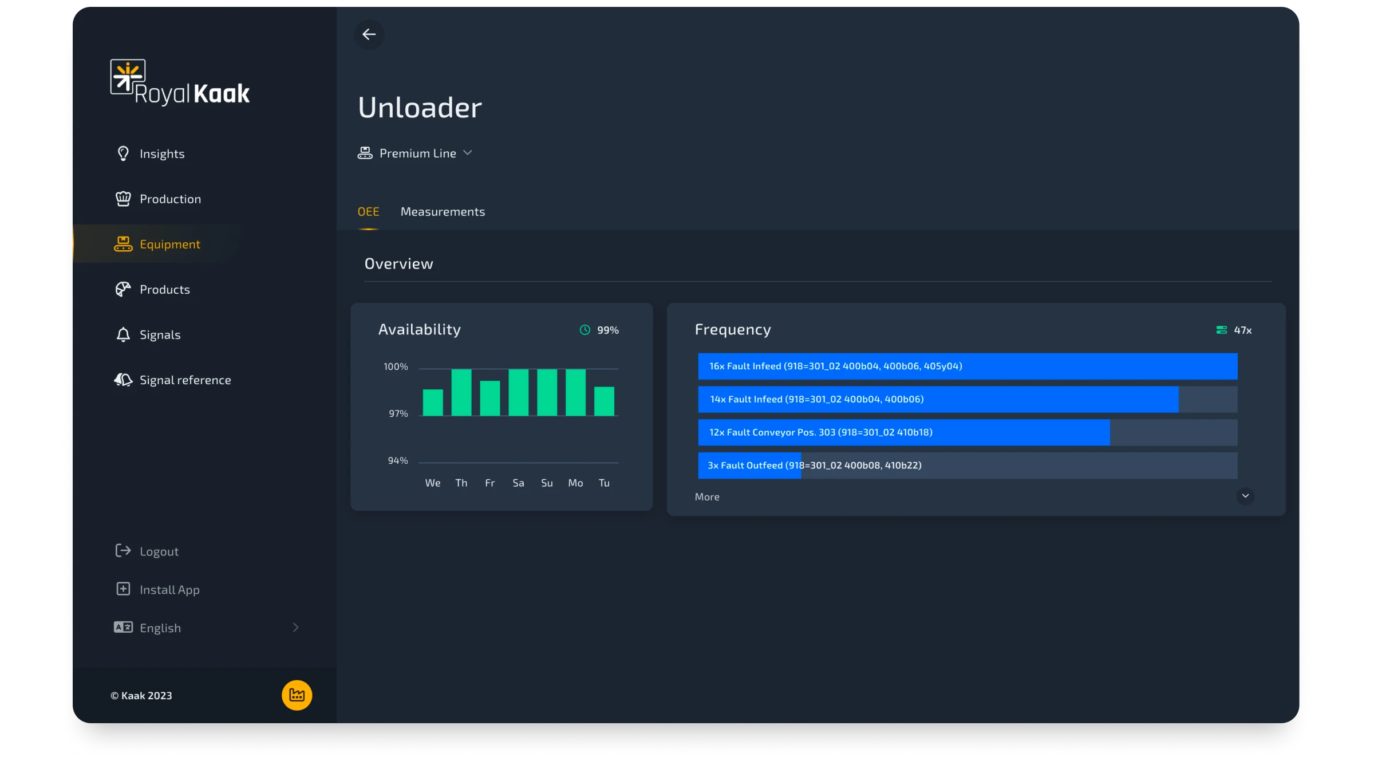
Task: Click the Signal reference bells icon
Action: coord(123,380)
